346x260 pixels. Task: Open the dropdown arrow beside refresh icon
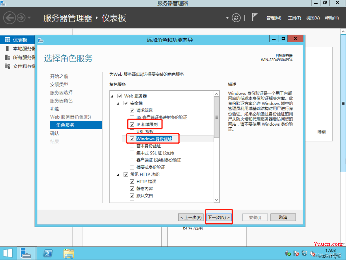(x=227, y=18)
